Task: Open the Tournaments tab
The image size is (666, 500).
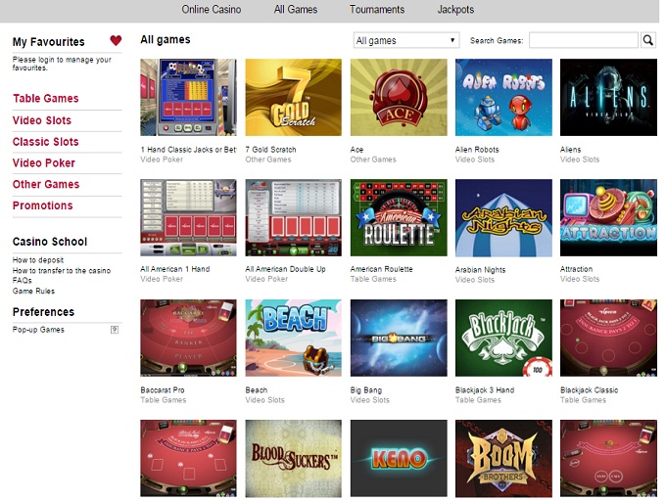Action: click(x=377, y=10)
